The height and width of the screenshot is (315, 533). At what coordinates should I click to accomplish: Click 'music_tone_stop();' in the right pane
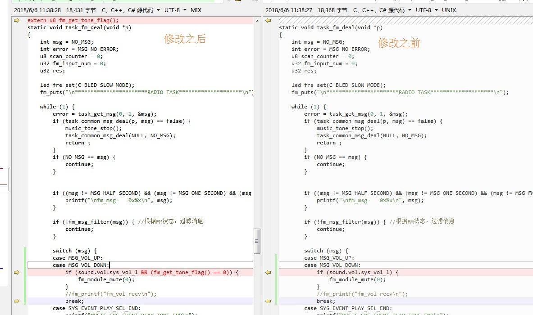[x=345, y=128]
